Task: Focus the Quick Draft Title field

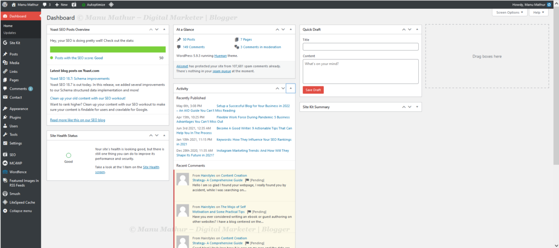Action: (361, 47)
